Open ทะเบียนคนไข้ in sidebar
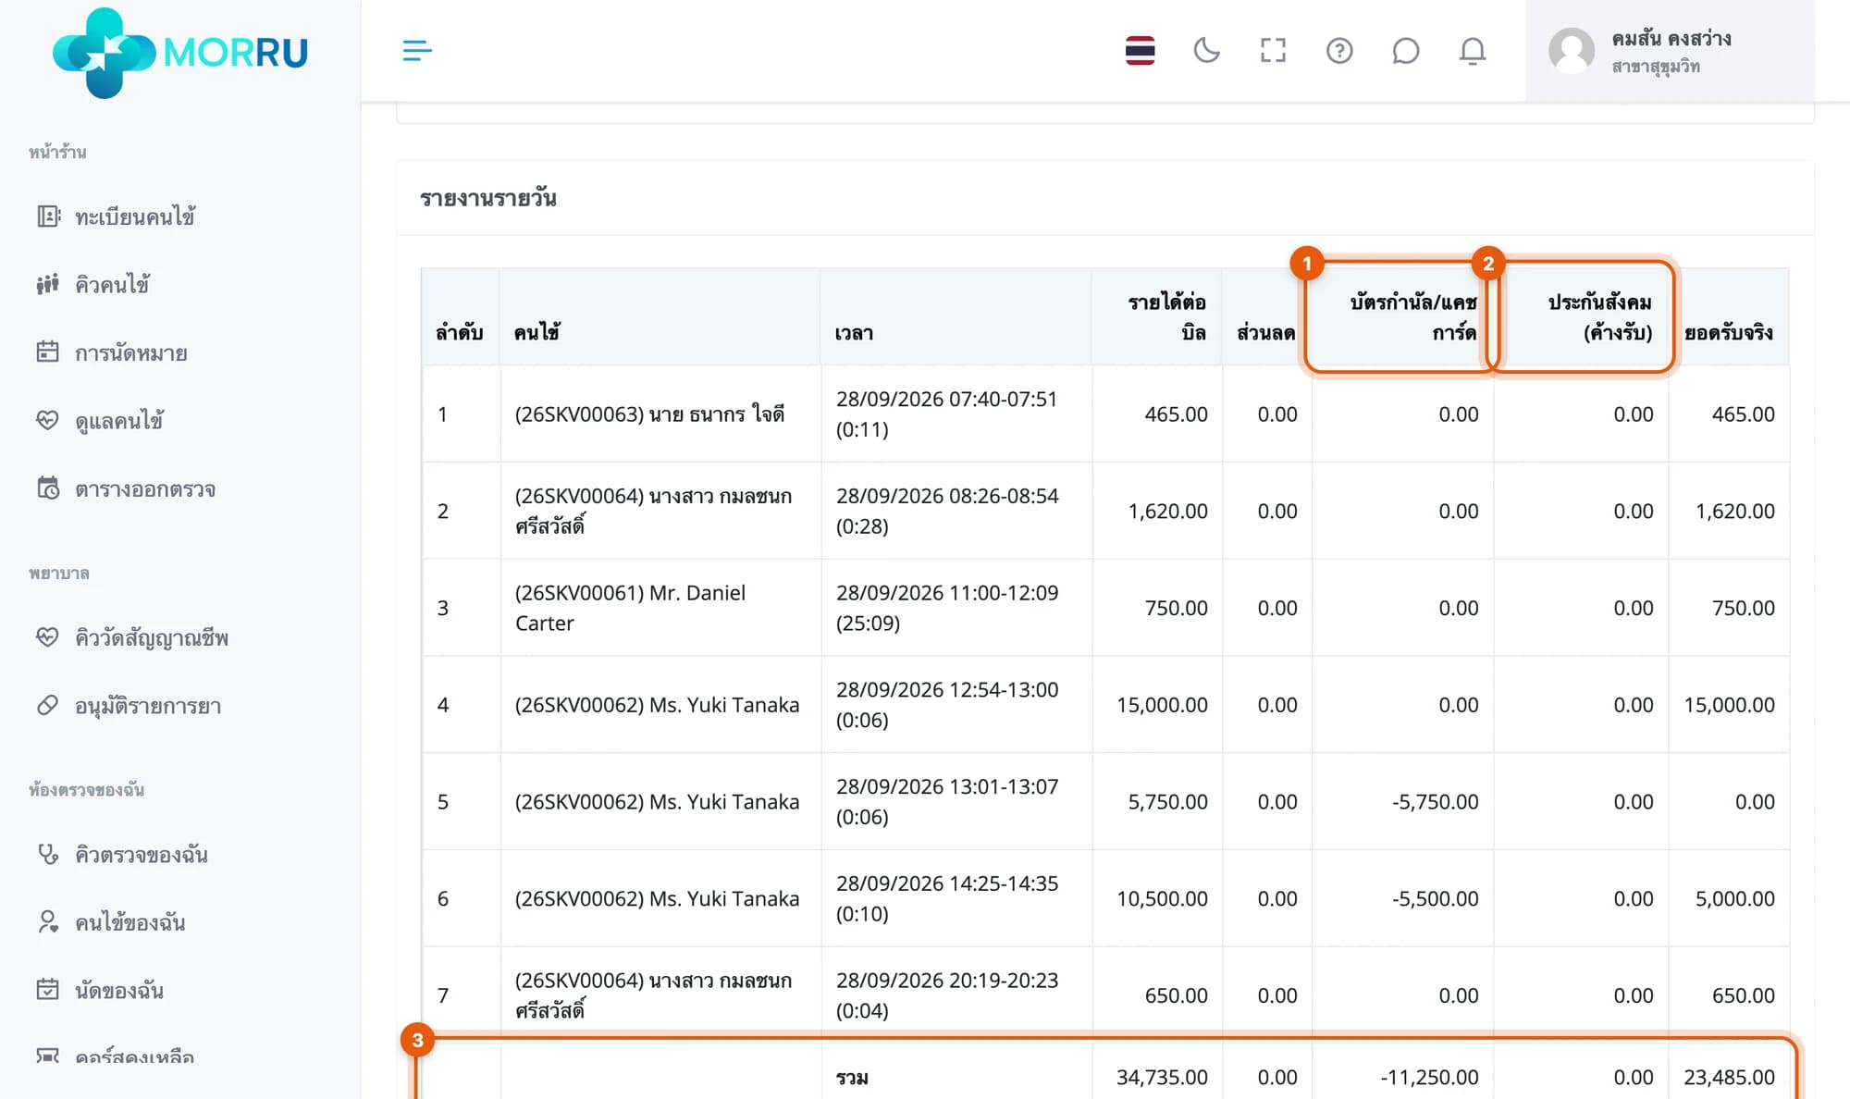The width and height of the screenshot is (1850, 1099). click(135, 216)
